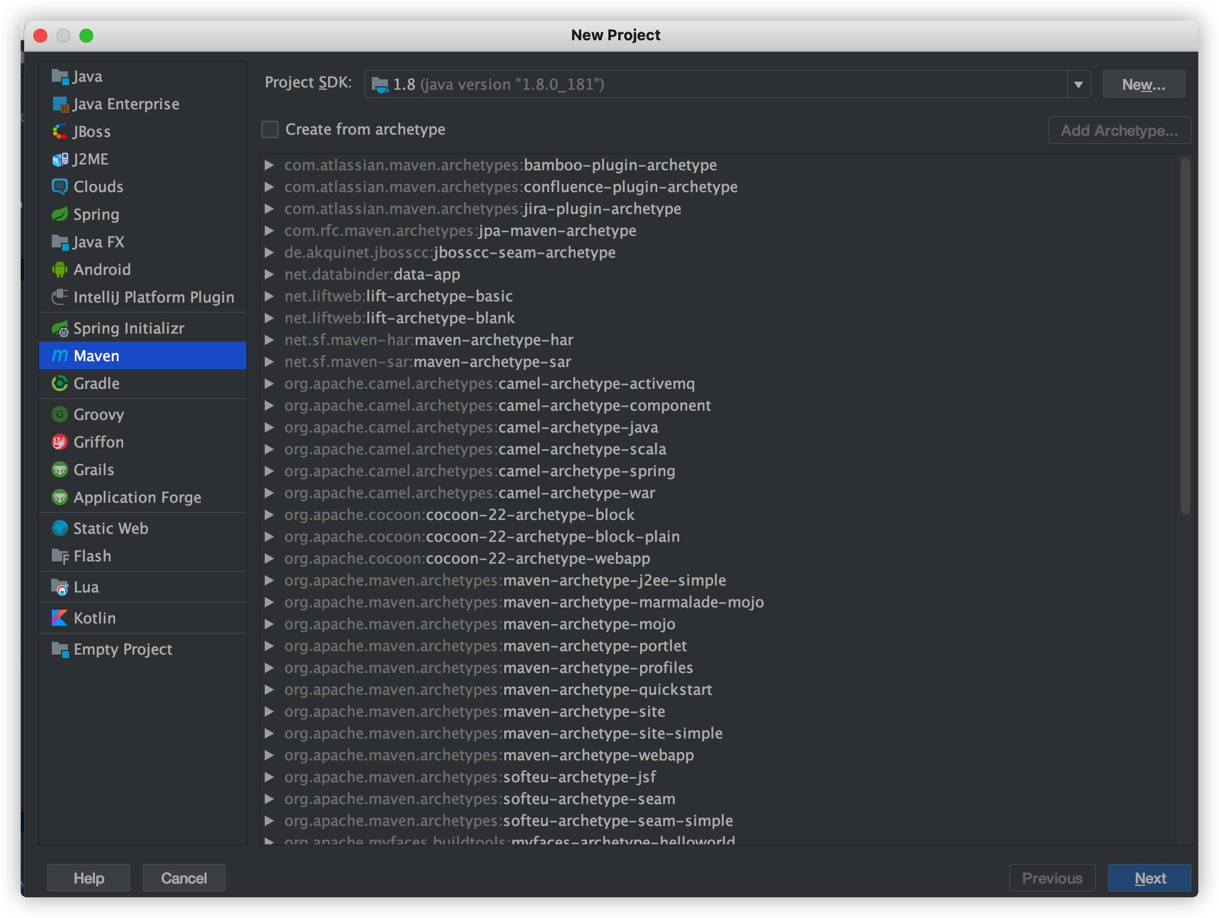
Task: Click the Static Web globe icon
Action: [x=60, y=529]
